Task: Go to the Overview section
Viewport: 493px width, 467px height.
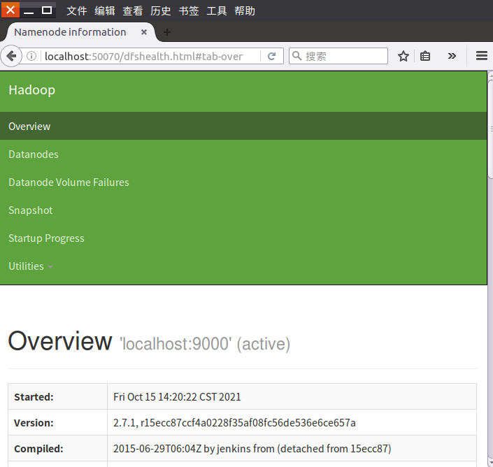Action: [243, 126]
